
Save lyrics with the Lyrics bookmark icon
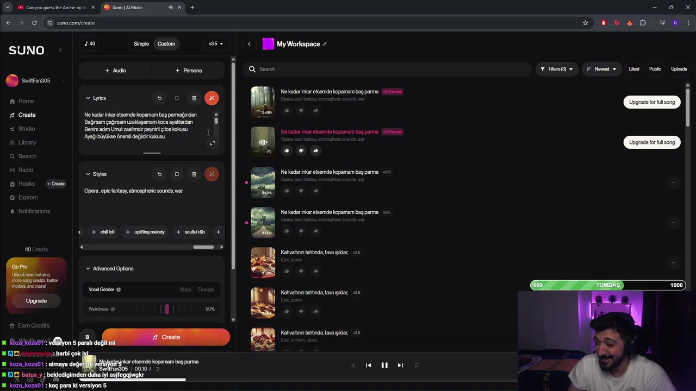tap(177, 98)
